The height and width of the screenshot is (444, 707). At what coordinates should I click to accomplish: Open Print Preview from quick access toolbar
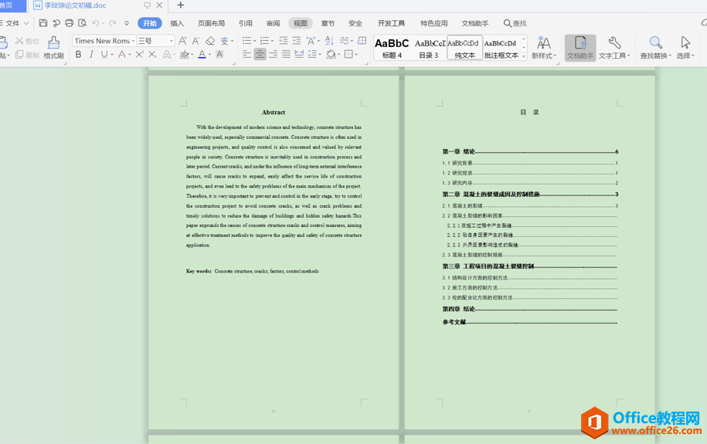coord(82,23)
